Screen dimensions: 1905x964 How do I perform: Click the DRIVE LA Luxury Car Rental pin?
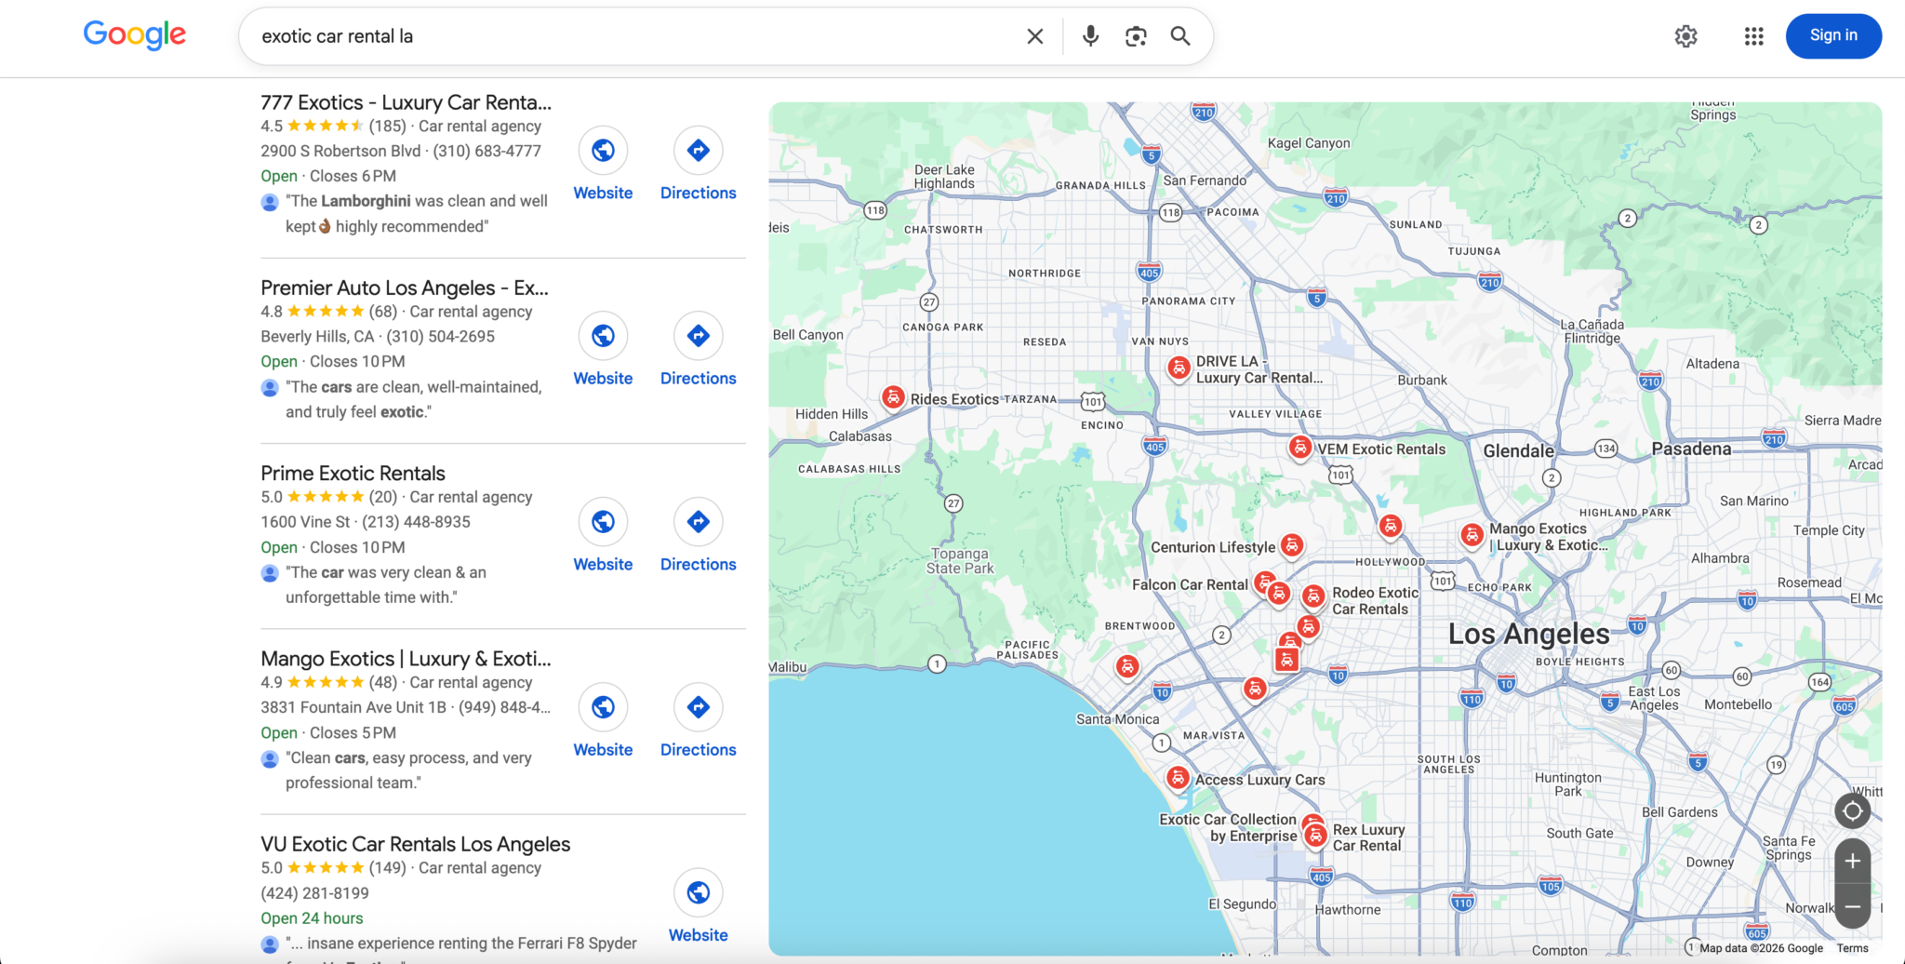pyautogui.click(x=1179, y=368)
